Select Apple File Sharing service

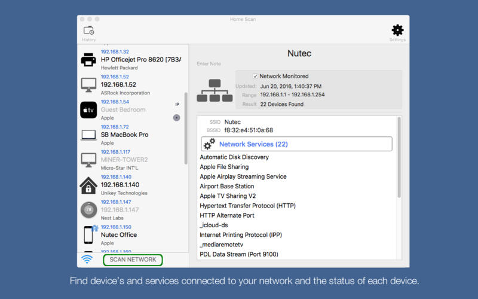click(x=224, y=167)
